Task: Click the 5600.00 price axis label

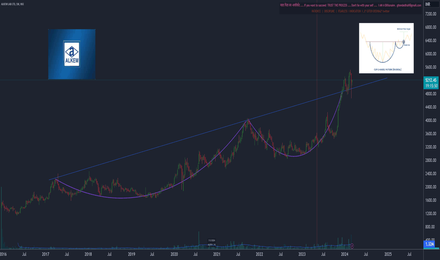Action: [x=431, y=67]
